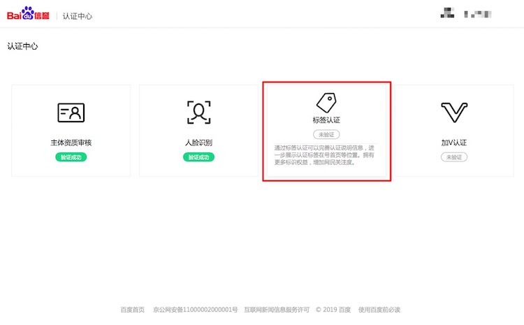The image size is (524, 325).
Task: Click the 未验证 badge under 加V认证
Action: click(x=454, y=157)
